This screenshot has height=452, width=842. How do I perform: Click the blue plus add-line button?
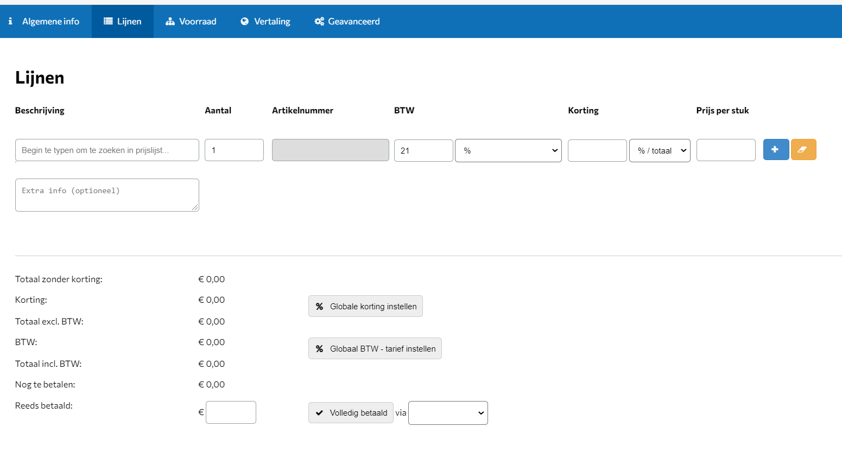[776, 150]
